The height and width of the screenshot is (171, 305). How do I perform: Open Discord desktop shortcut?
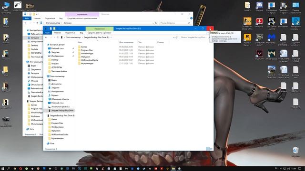259,6
